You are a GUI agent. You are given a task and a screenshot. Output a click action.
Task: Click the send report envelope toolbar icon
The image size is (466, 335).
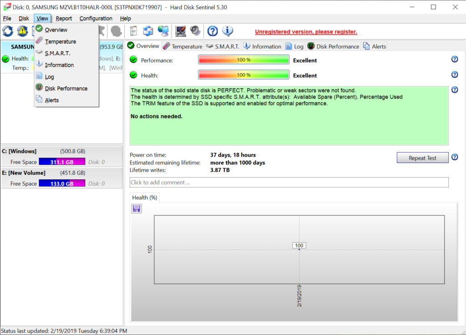click(x=148, y=31)
